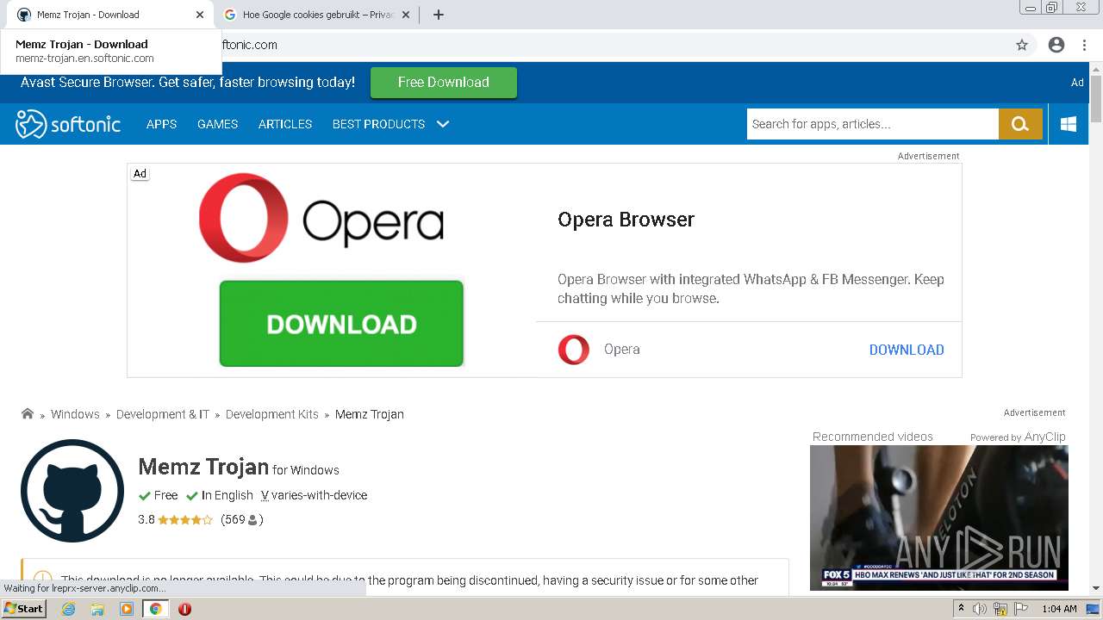Open BEST PRODUCTS menu item
Screen dimensions: 1103x620
378,124
